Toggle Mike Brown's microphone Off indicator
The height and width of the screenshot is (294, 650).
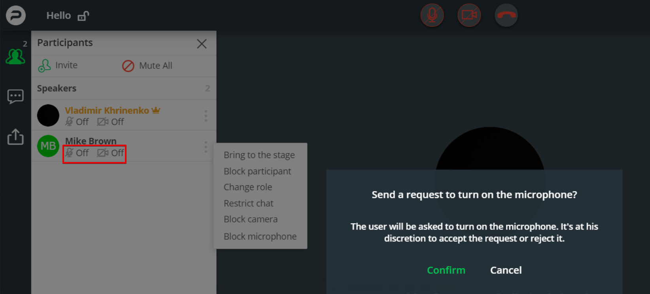[77, 153]
